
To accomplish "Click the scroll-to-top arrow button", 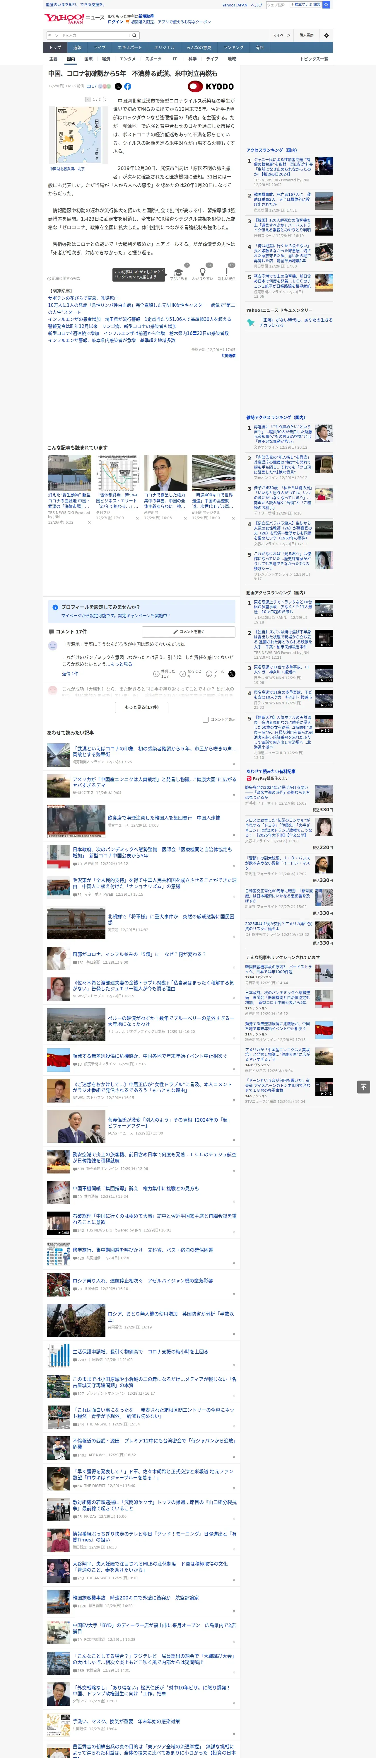I will [x=363, y=1086].
